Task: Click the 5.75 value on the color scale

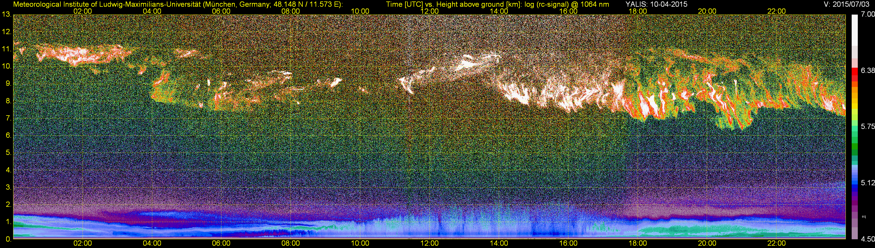Action: 868,126
